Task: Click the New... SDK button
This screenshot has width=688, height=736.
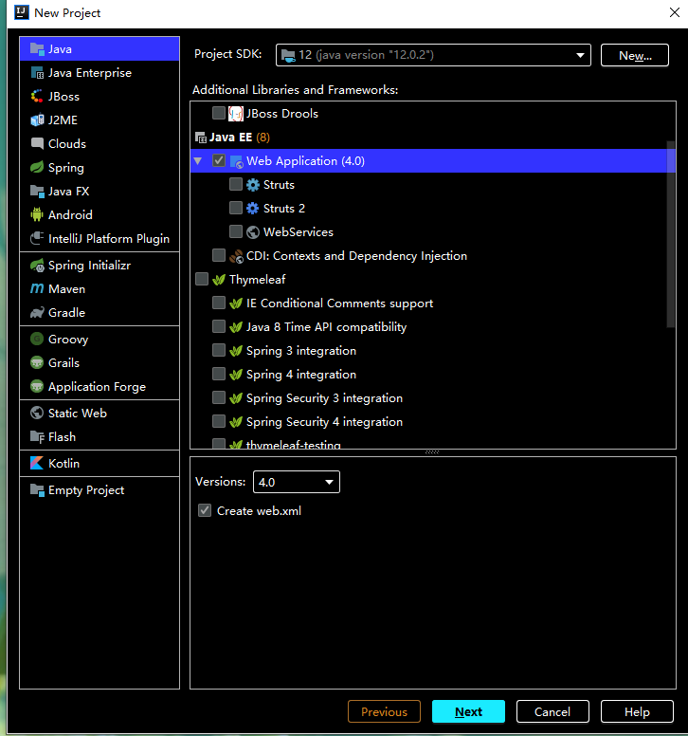Action: tap(635, 55)
